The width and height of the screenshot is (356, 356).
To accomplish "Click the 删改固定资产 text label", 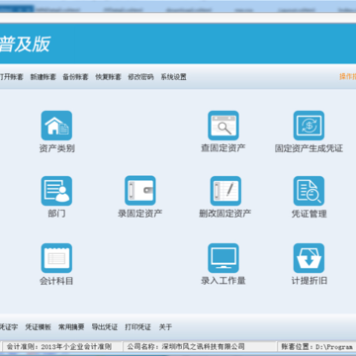I will point(225,214).
